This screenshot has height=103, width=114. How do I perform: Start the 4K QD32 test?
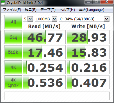[13, 82]
